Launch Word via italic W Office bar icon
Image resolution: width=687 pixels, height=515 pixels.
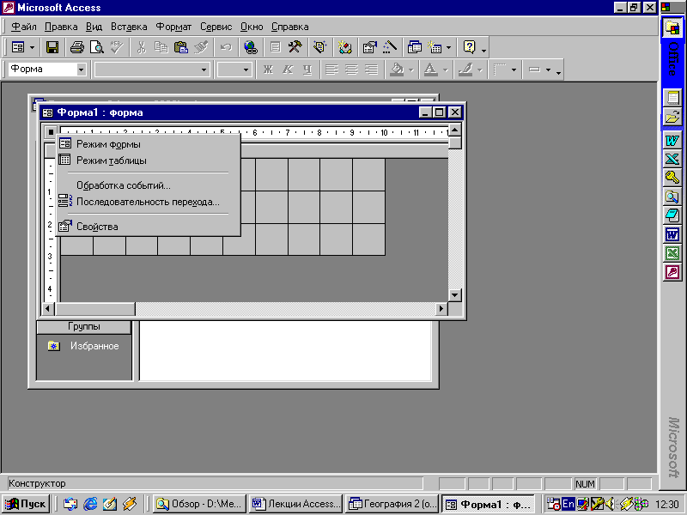672,141
